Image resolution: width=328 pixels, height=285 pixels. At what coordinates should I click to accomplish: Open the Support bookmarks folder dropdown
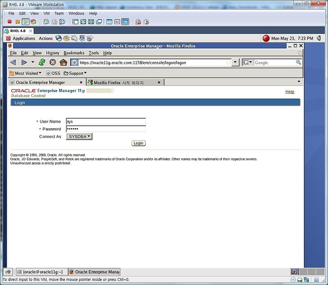click(x=75, y=73)
